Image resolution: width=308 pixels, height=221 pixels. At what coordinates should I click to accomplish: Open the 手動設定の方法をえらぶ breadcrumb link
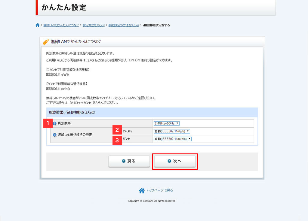point(124,25)
